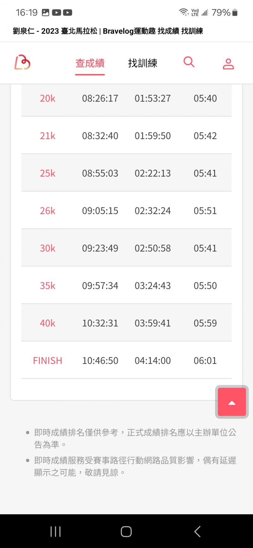The height and width of the screenshot is (548, 253).
Task: Tap the page title text at top
Action: (108, 31)
